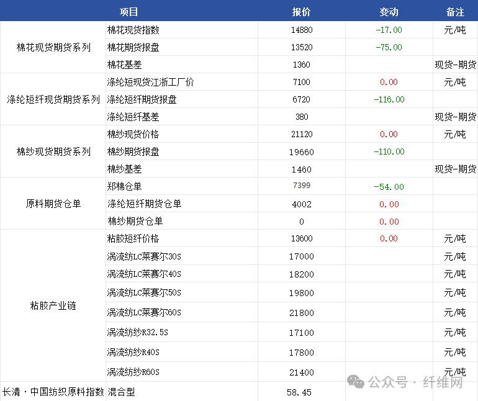Click the change value -54.00

point(389,187)
